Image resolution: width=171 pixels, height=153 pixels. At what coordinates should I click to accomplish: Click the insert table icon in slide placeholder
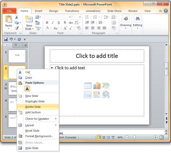click(88, 86)
